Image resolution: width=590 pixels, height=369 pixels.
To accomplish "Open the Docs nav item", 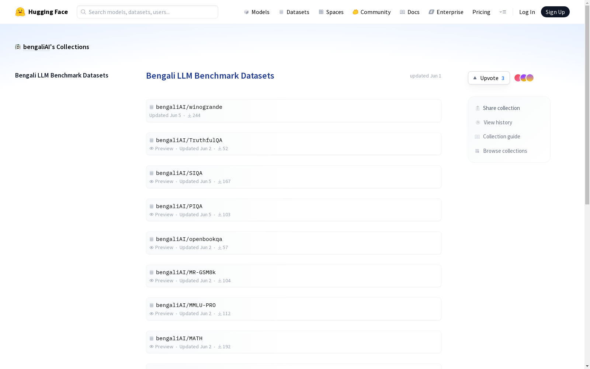I will coord(410,12).
